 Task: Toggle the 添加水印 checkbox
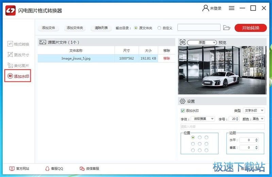pos(183,111)
